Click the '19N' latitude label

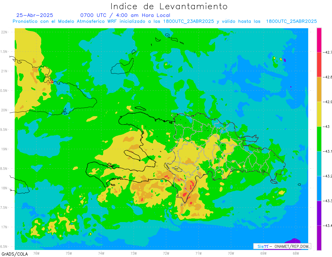click(4, 149)
